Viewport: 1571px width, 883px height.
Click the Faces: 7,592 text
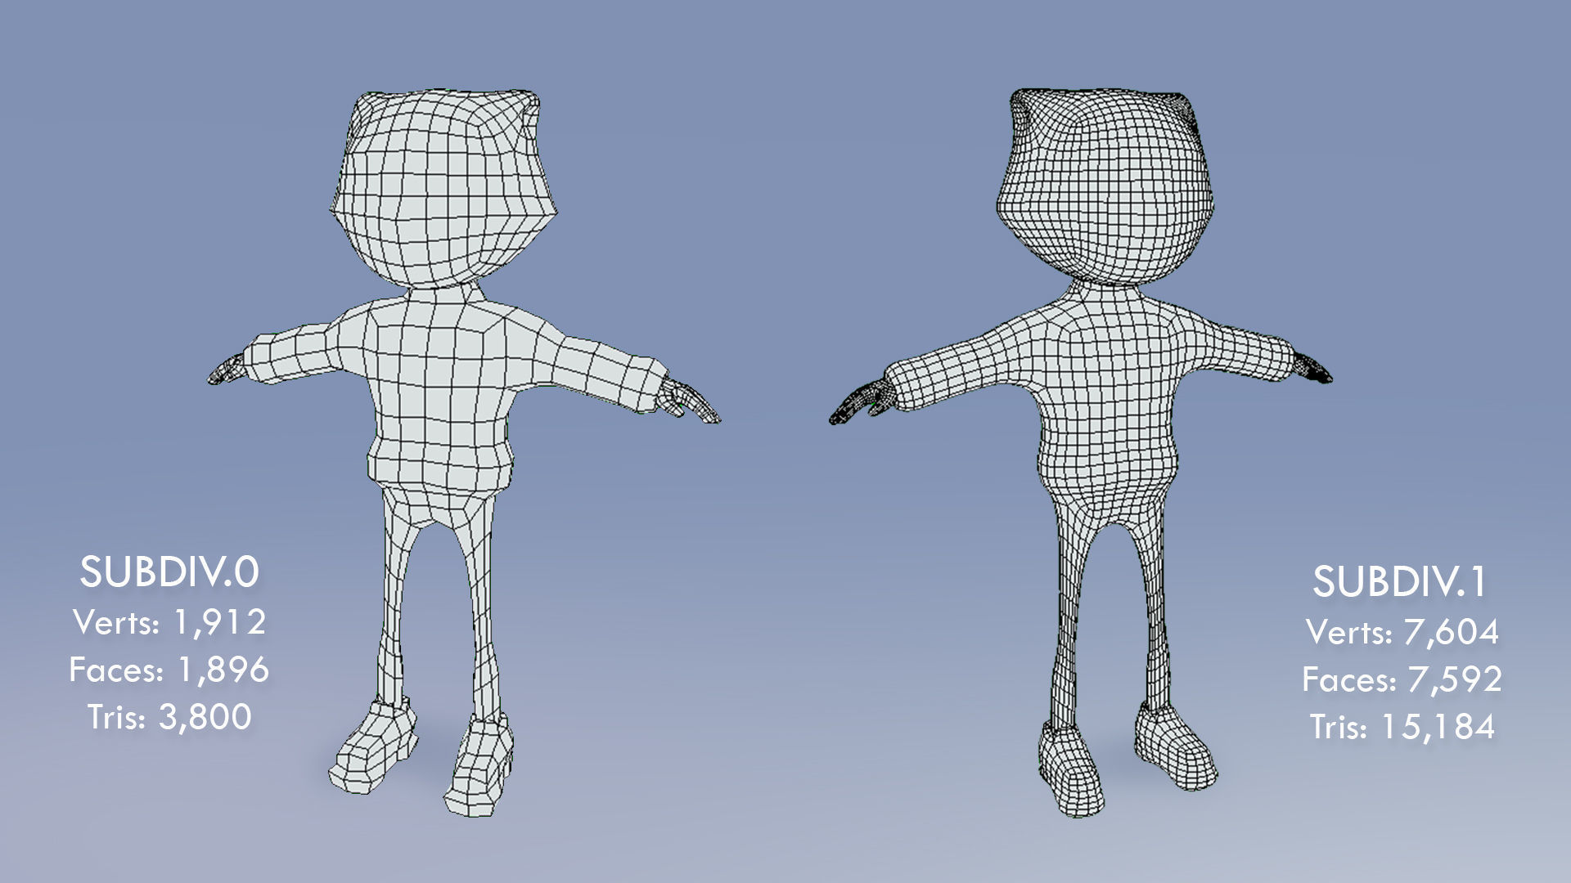(1402, 679)
